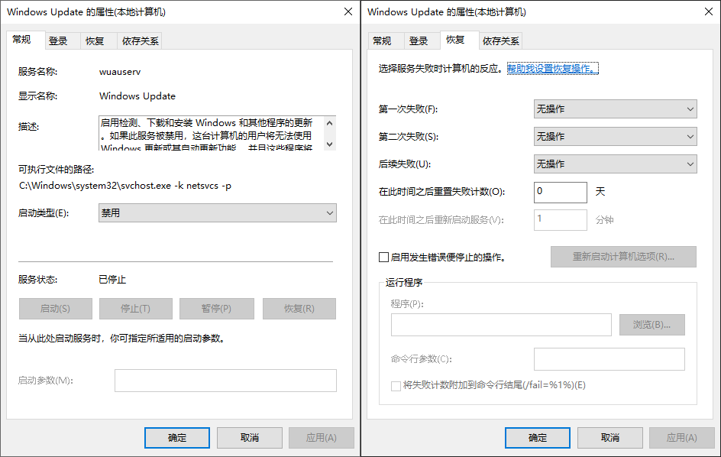Click the restart service minutes field
The image size is (721, 457).
click(x=561, y=220)
